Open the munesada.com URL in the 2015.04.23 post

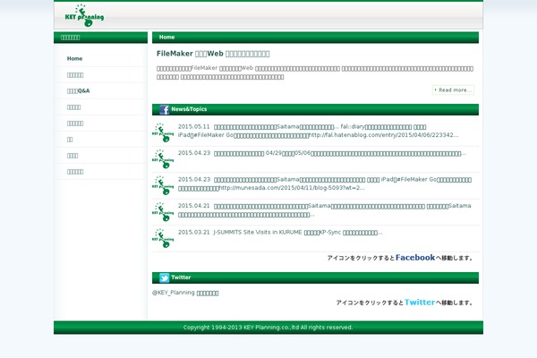pyautogui.click(x=292, y=188)
